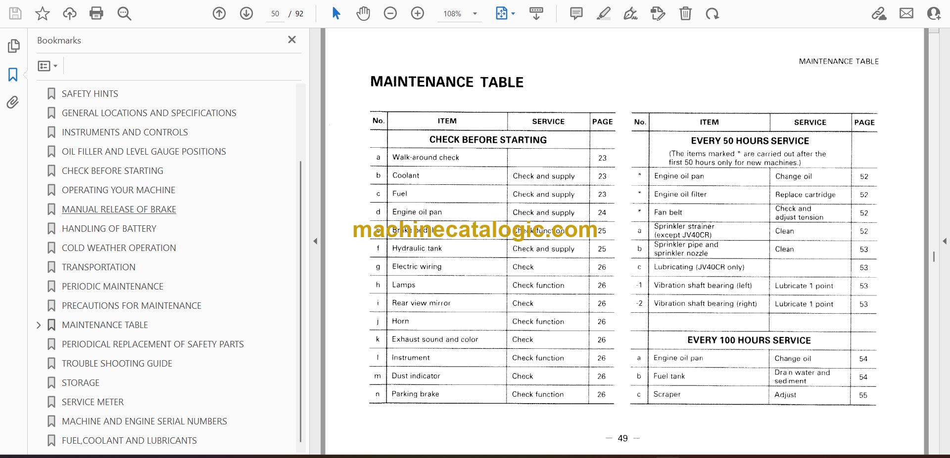Click the trash delete icon
The image size is (950, 458).
(685, 13)
